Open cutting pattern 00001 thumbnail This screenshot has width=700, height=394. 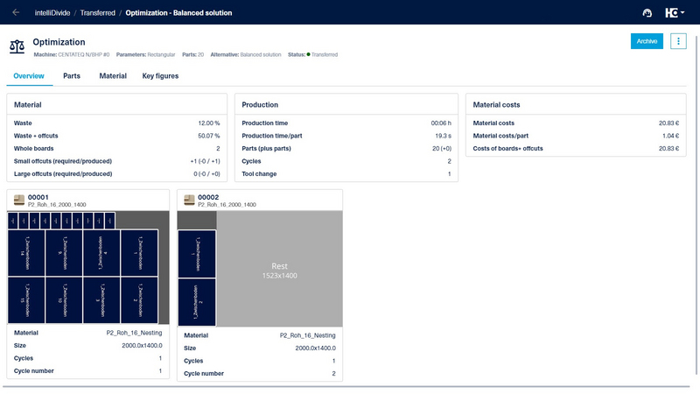87,268
